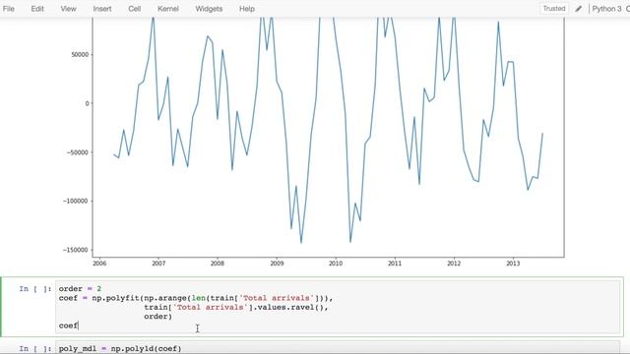Image resolution: width=630 pixels, height=354 pixels.
Task: Open the Help menu
Action: tap(247, 9)
